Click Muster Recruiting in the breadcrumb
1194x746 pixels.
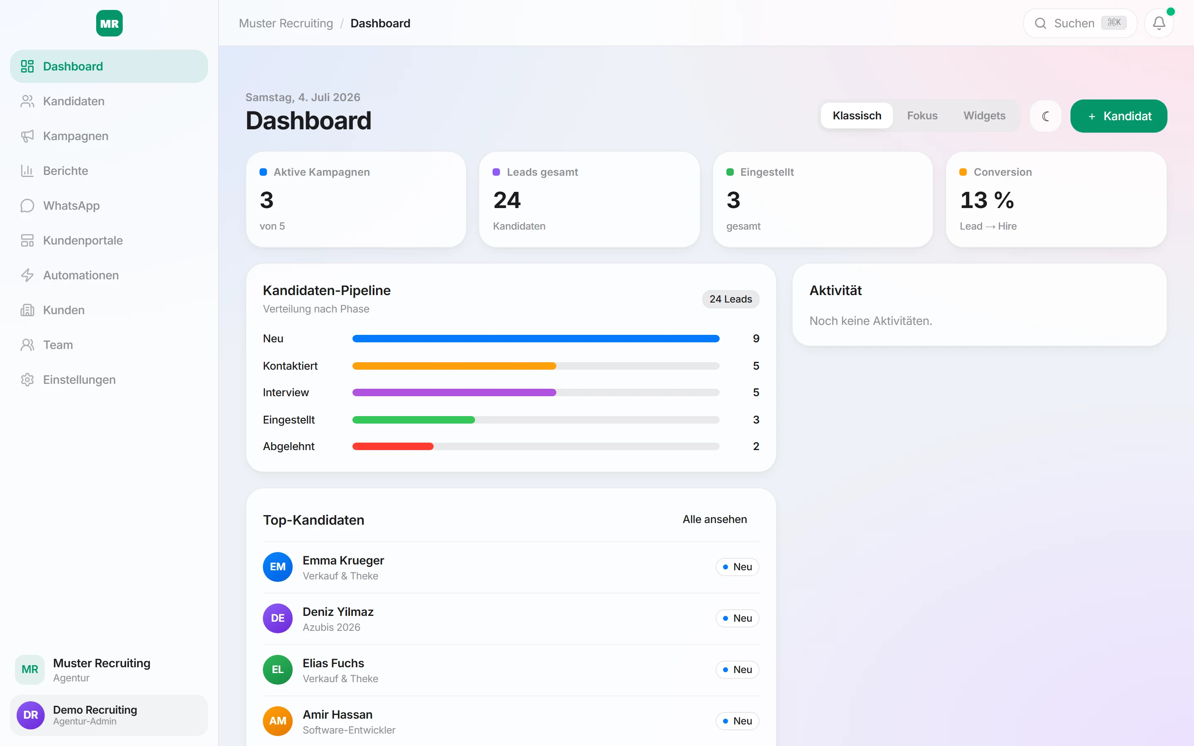click(x=286, y=23)
